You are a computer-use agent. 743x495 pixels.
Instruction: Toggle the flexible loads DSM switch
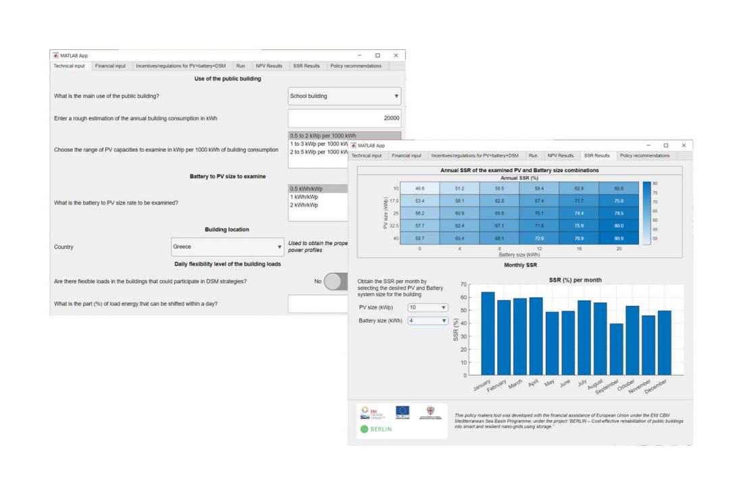pyautogui.click(x=336, y=282)
